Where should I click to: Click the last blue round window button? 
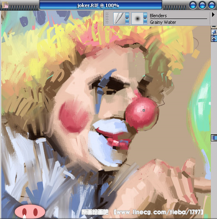[212, 5]
